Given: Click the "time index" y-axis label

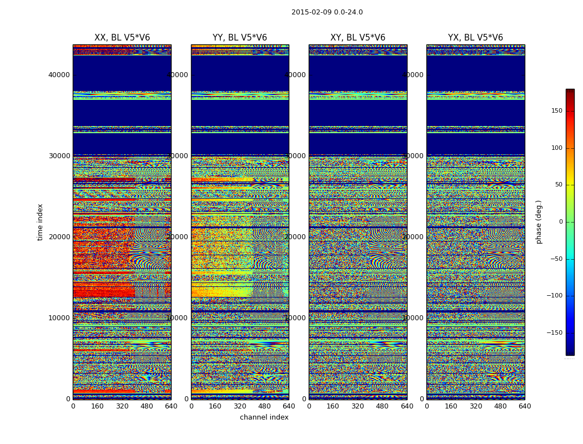Looking at the screenshot, I should tap(40, 222).
